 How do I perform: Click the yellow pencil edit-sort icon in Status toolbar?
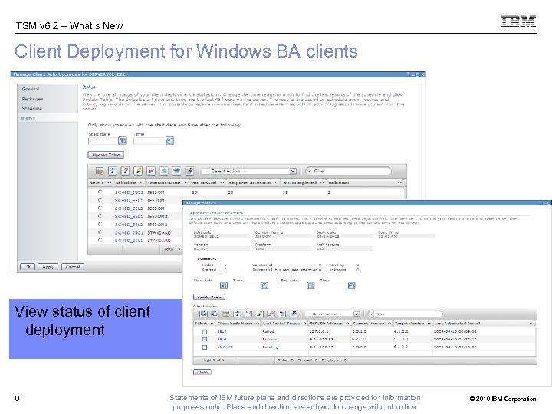click(138, 171)
